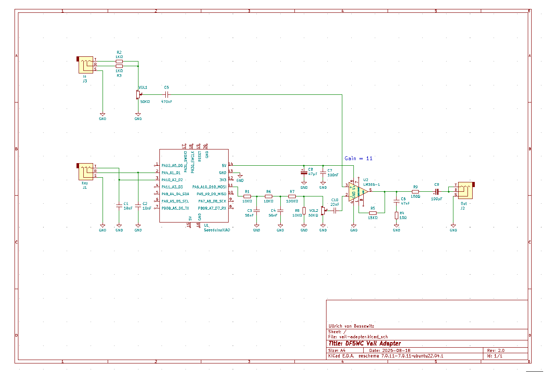Click the '22nF' value of C10
This screenshot has width=547, height=372.
(x=335, y=204)
